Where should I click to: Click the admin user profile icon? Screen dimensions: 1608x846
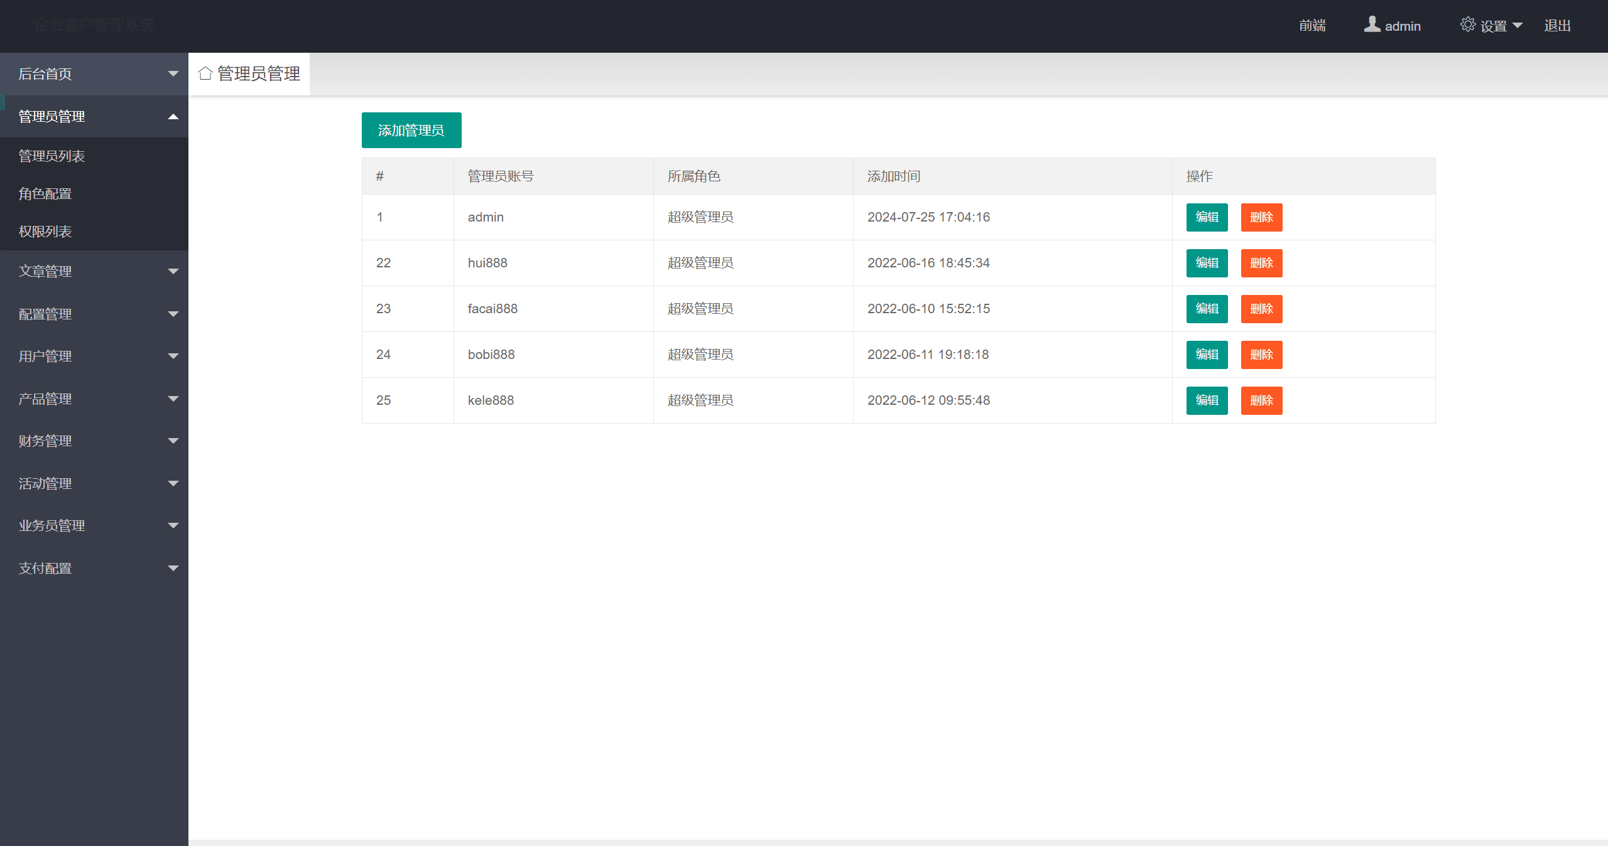1372,24
